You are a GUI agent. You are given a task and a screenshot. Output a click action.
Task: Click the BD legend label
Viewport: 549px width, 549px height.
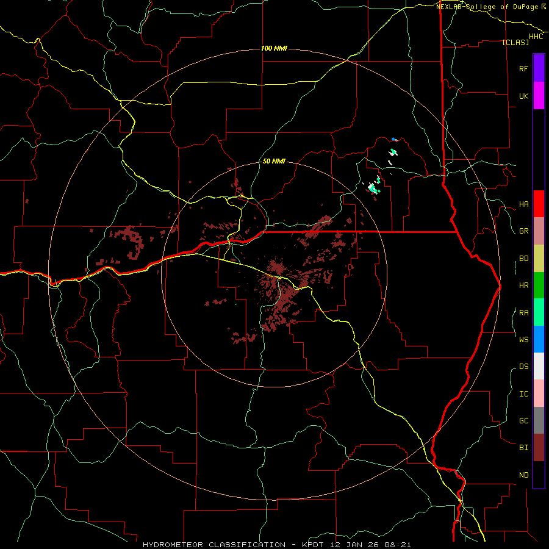tap(523, 259)
